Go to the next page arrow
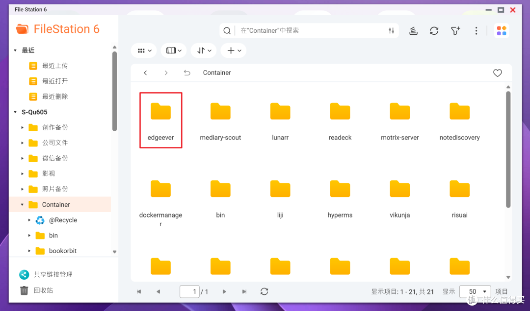This screenshot has height=311, width=530. (x=224, y=292)
